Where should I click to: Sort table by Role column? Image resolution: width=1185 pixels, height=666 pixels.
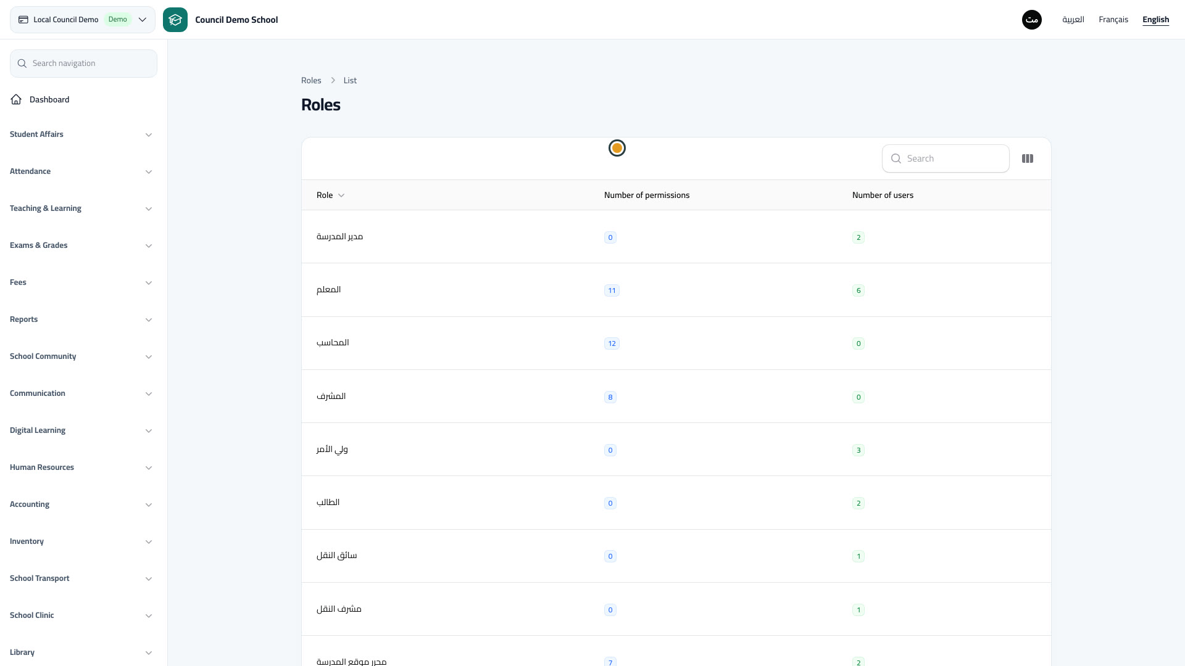click(x=330, y=195)
